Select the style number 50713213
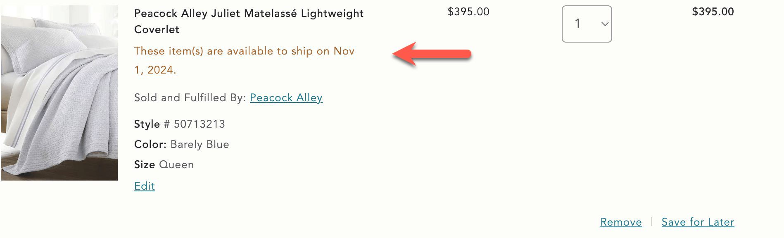This screenshot has height=238, width=784. 199,124
